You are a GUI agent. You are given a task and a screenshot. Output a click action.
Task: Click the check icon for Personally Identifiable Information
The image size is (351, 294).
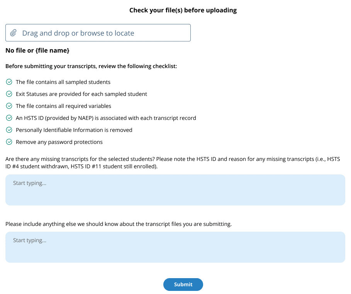(x=9, y=130)
